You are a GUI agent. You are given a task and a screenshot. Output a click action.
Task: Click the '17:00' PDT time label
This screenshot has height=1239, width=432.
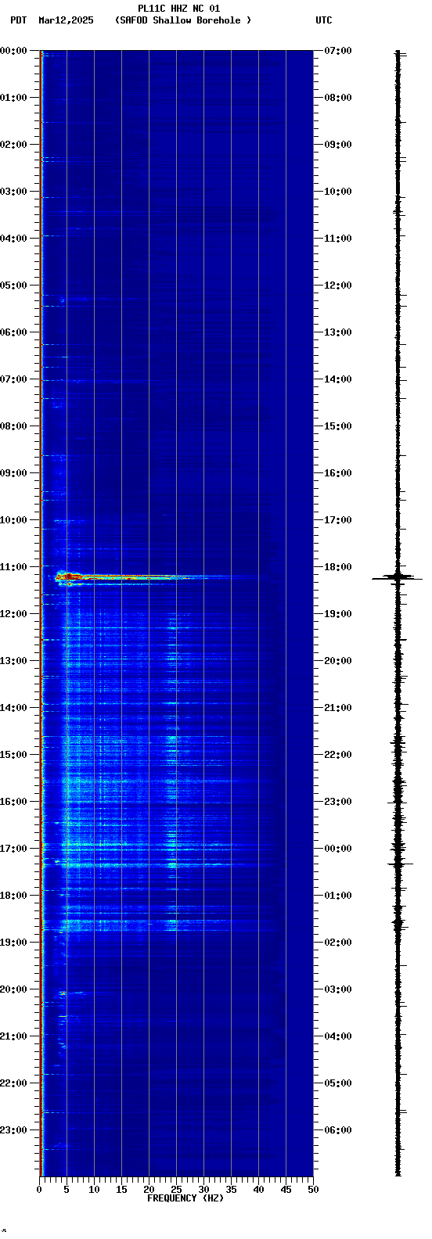pyautogui.click(x=14, y=849)
